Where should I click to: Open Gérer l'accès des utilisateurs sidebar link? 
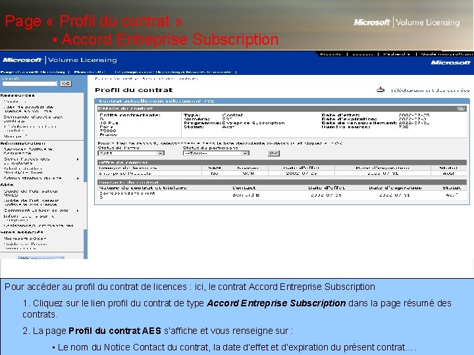point(26,160)
